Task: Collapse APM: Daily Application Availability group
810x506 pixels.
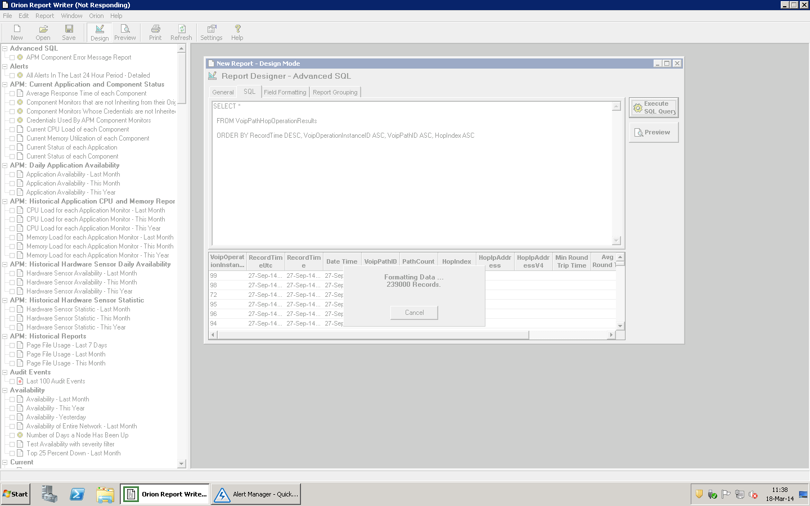Action: 4,165
